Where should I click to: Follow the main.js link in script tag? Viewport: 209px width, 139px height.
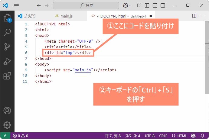[83, 70]
